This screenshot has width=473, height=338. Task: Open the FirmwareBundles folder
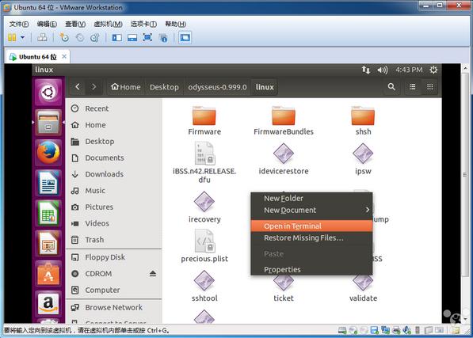tap(284, 120)
